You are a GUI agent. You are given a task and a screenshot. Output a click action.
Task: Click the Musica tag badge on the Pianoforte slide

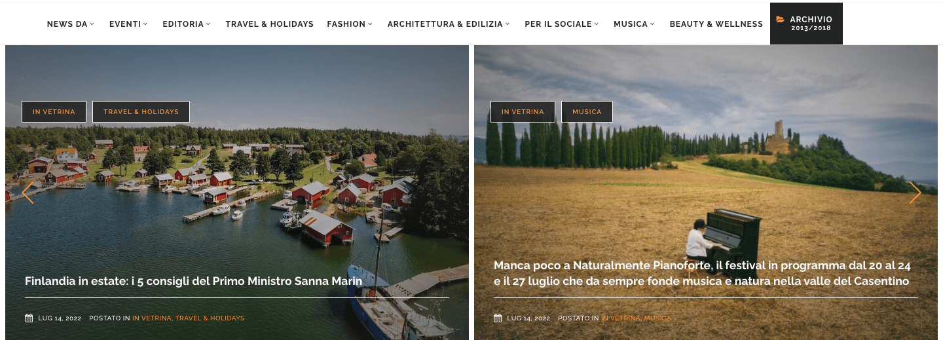click(587, 111)
